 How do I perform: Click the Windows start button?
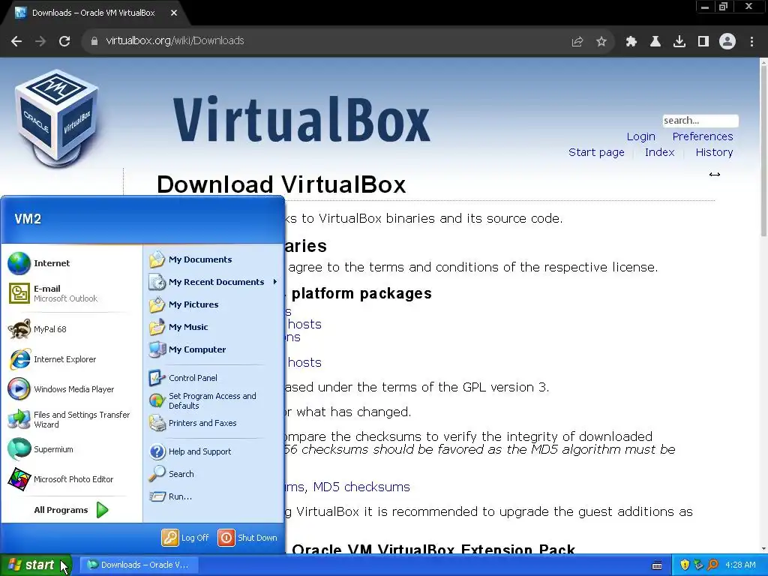click(x=36, y=565)
